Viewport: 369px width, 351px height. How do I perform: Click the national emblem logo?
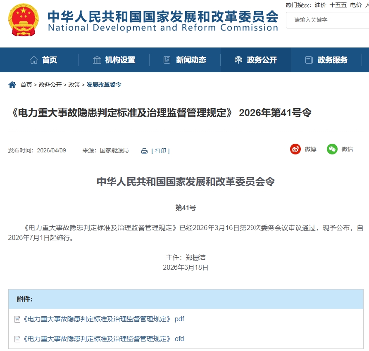click(24, 20)
